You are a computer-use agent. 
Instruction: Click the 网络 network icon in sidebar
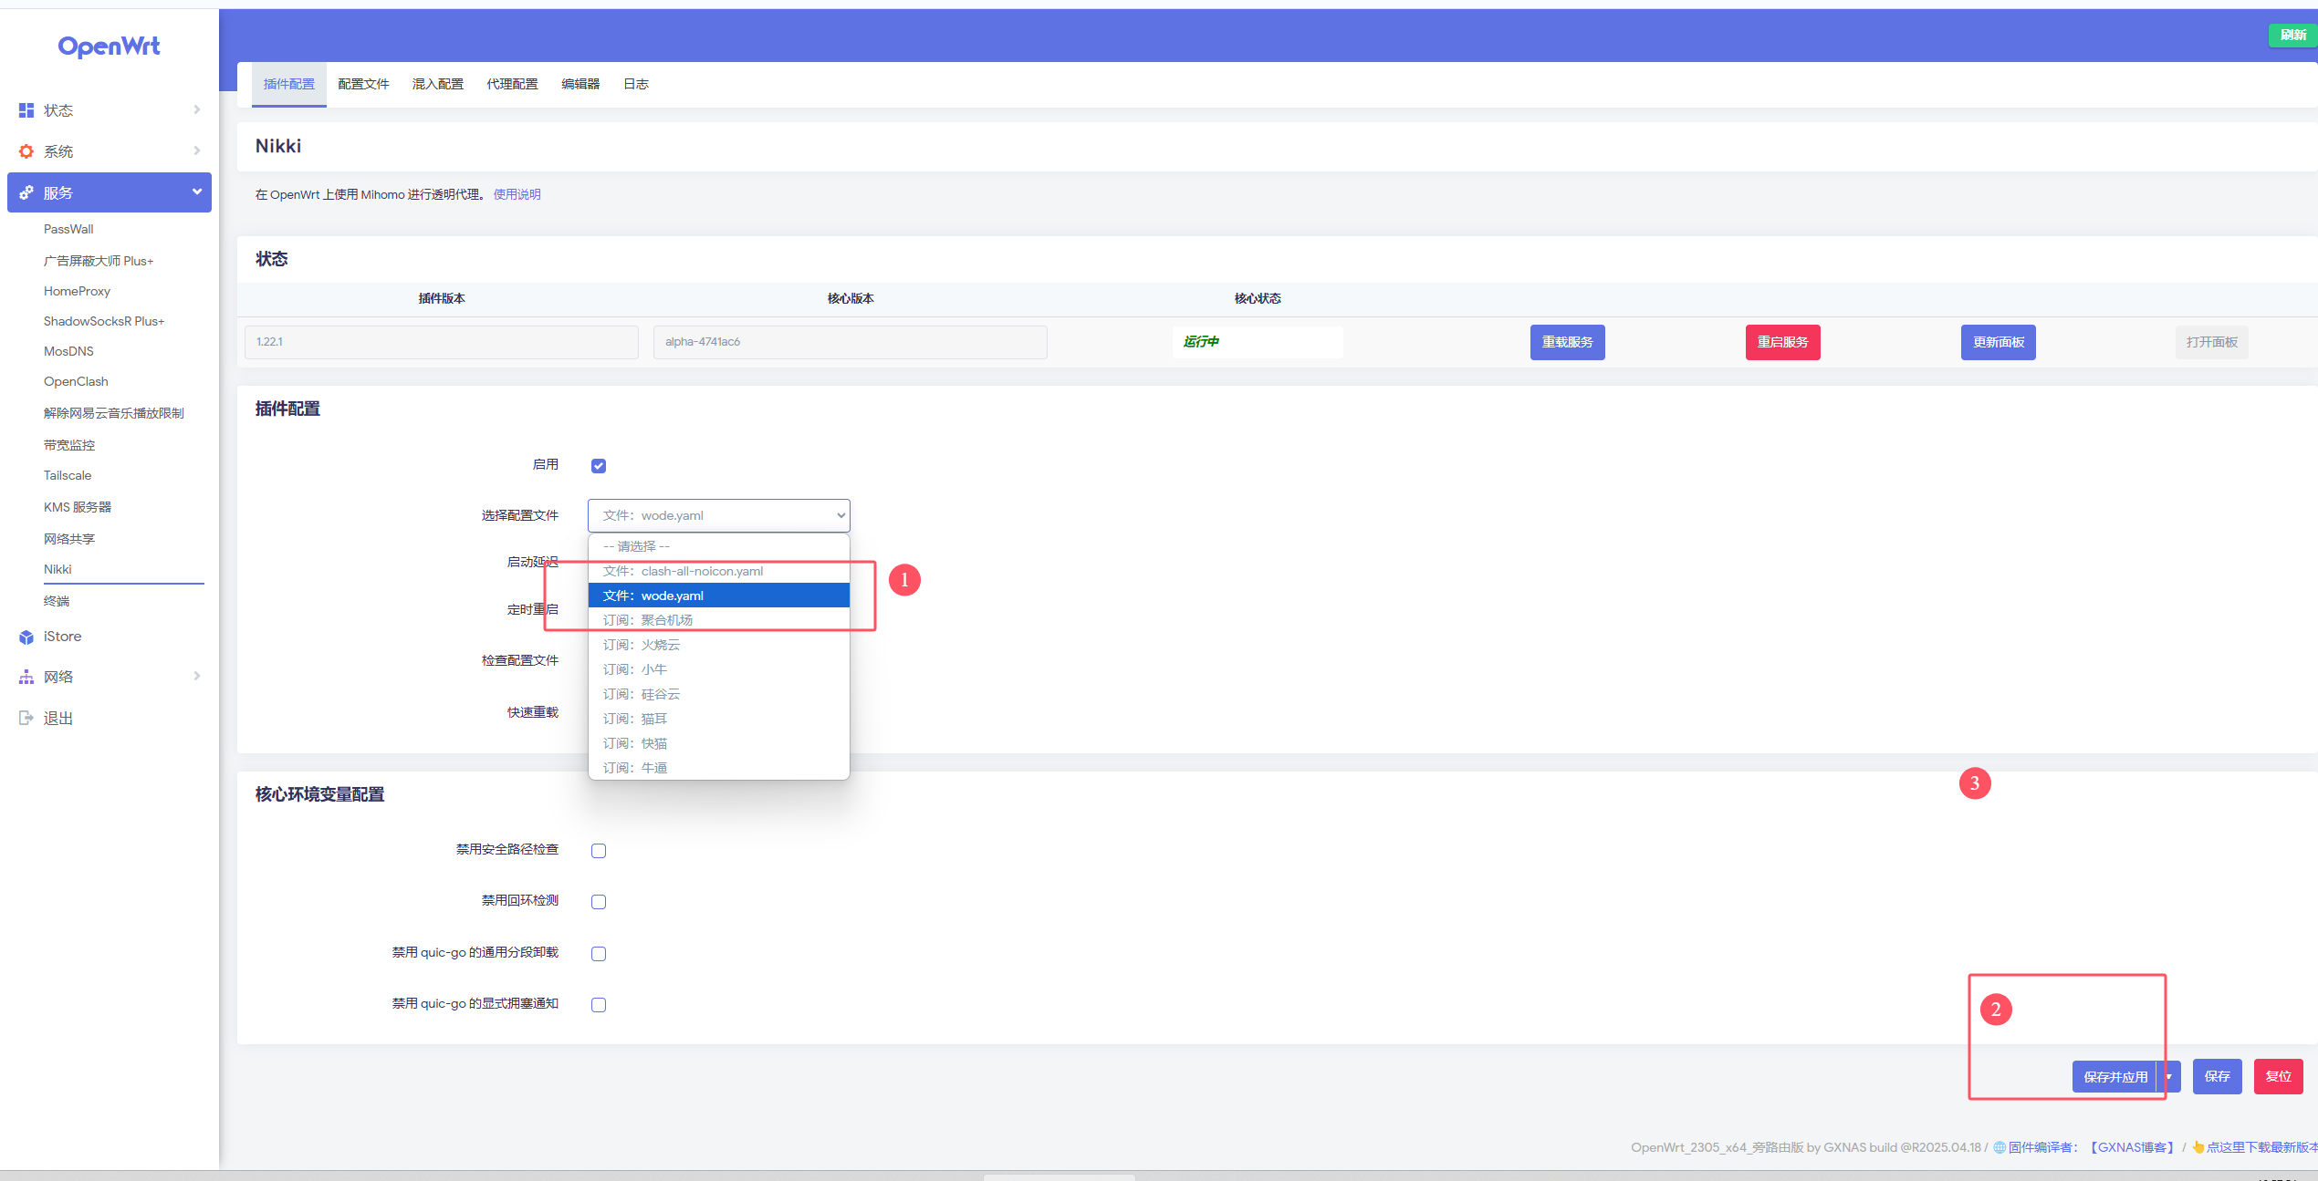tap(26, 677)
